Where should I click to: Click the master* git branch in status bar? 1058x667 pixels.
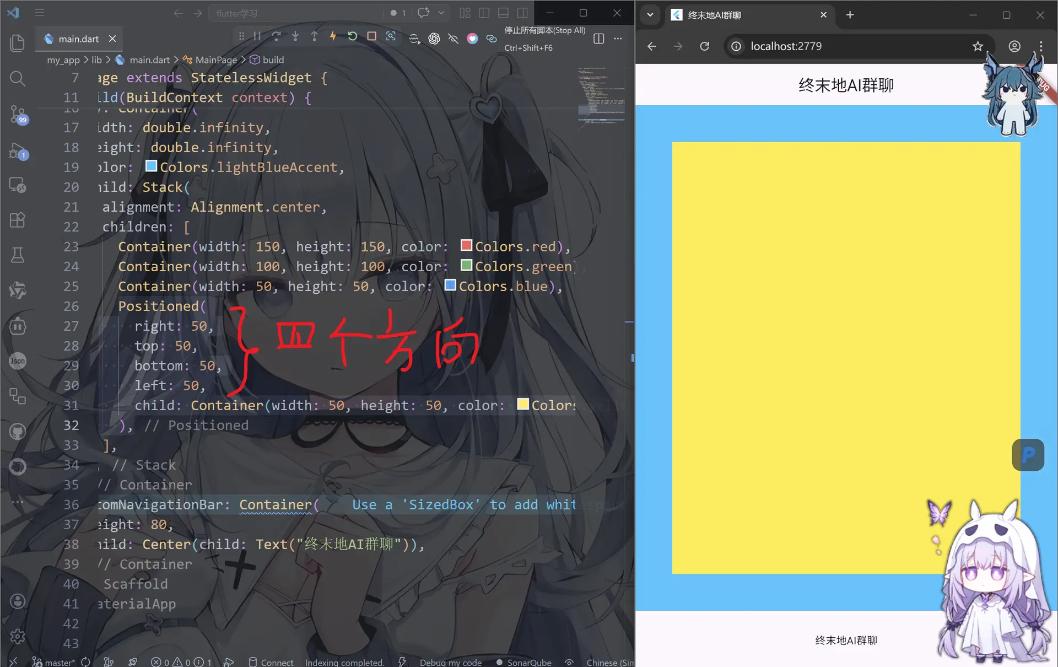tap(53, 662)
